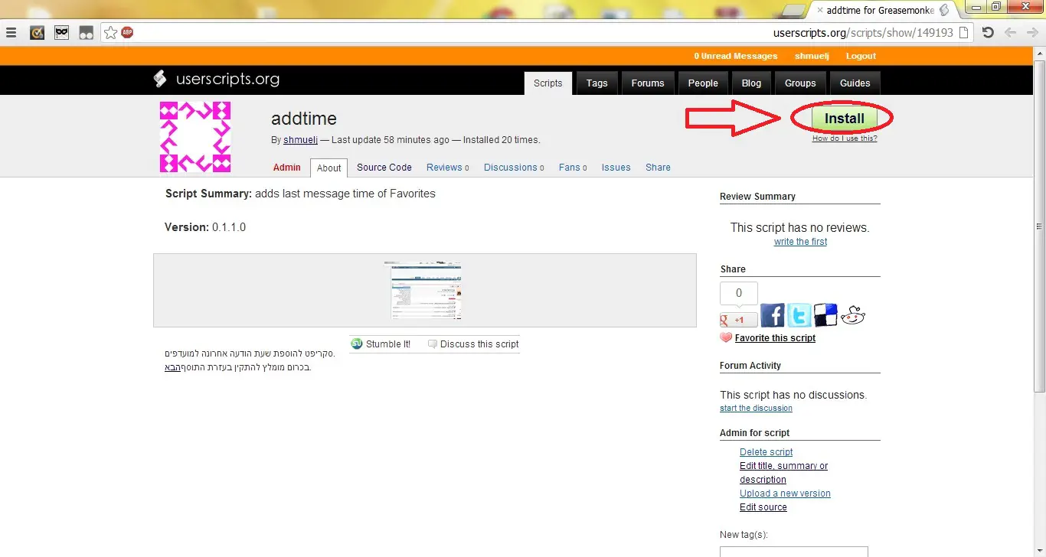The image size is (1046, 557).
Task: Open the Upload a new version link
Action: pos(785,493)
